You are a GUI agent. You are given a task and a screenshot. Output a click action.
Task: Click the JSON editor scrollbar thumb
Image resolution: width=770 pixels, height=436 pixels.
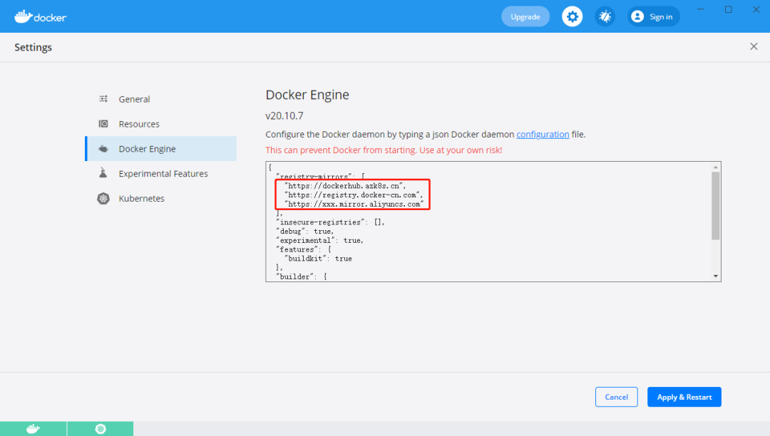pyautogui.click(x=716, y=206)
